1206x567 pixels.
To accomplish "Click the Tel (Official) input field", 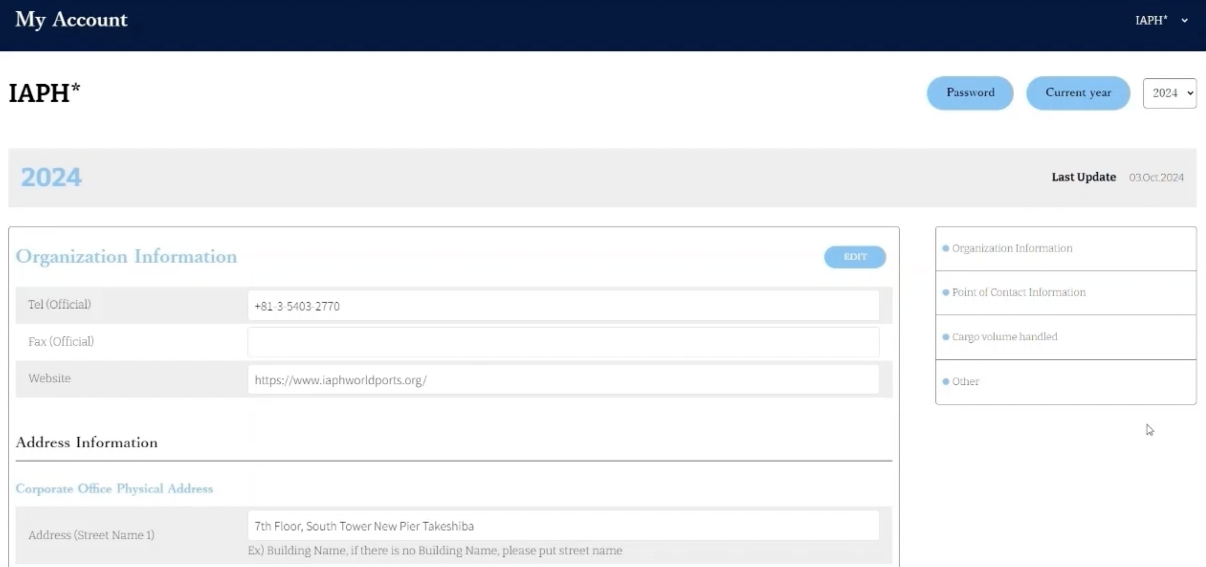I will (563, 306).
